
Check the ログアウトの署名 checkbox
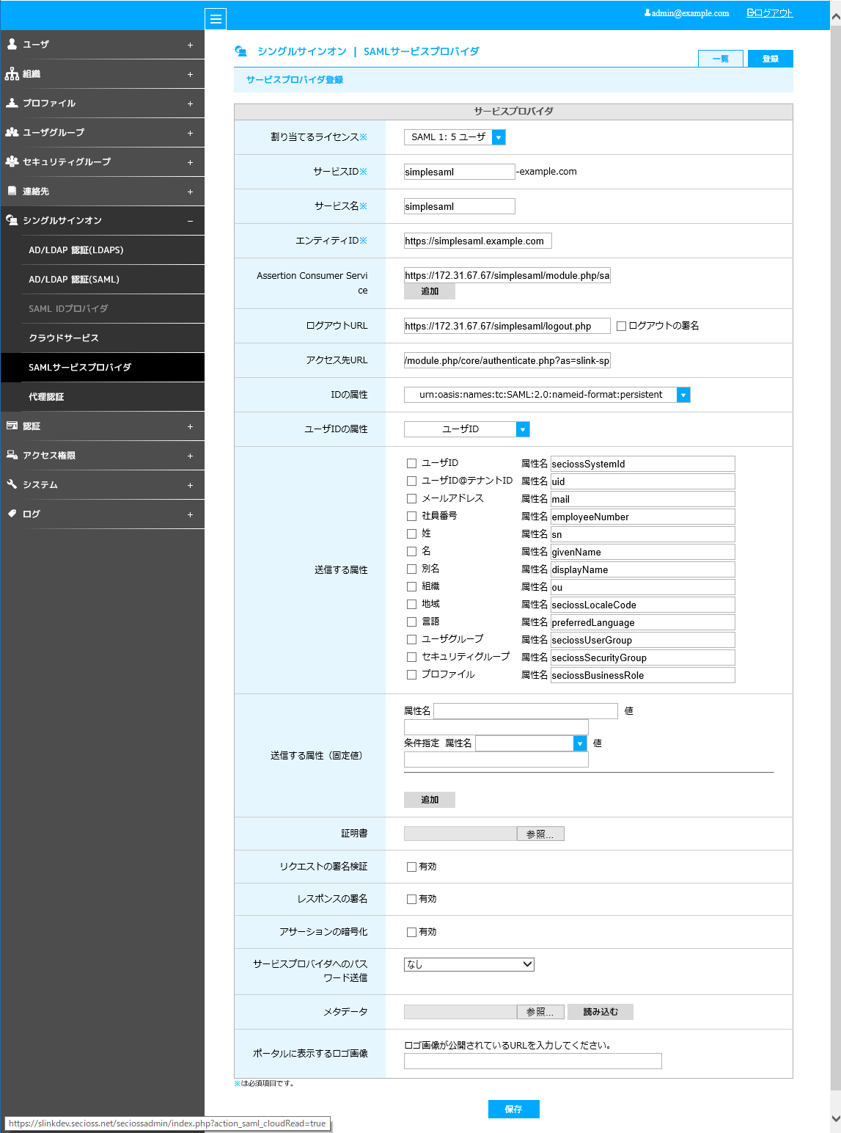click(621, 326)
